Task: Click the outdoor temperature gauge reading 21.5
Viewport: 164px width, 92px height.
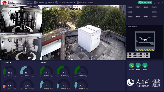Action: click(10, 71)
